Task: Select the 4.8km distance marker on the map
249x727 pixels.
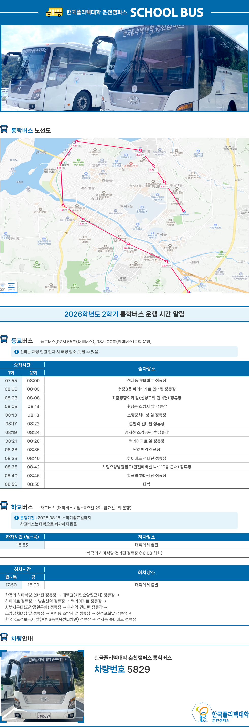Action: pyautogui.click(x=77, y=146)
